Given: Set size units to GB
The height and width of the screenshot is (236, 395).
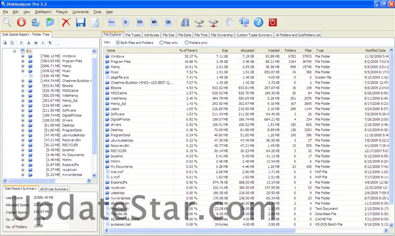Looking at the screenshot, I should [x=168, y=22].
